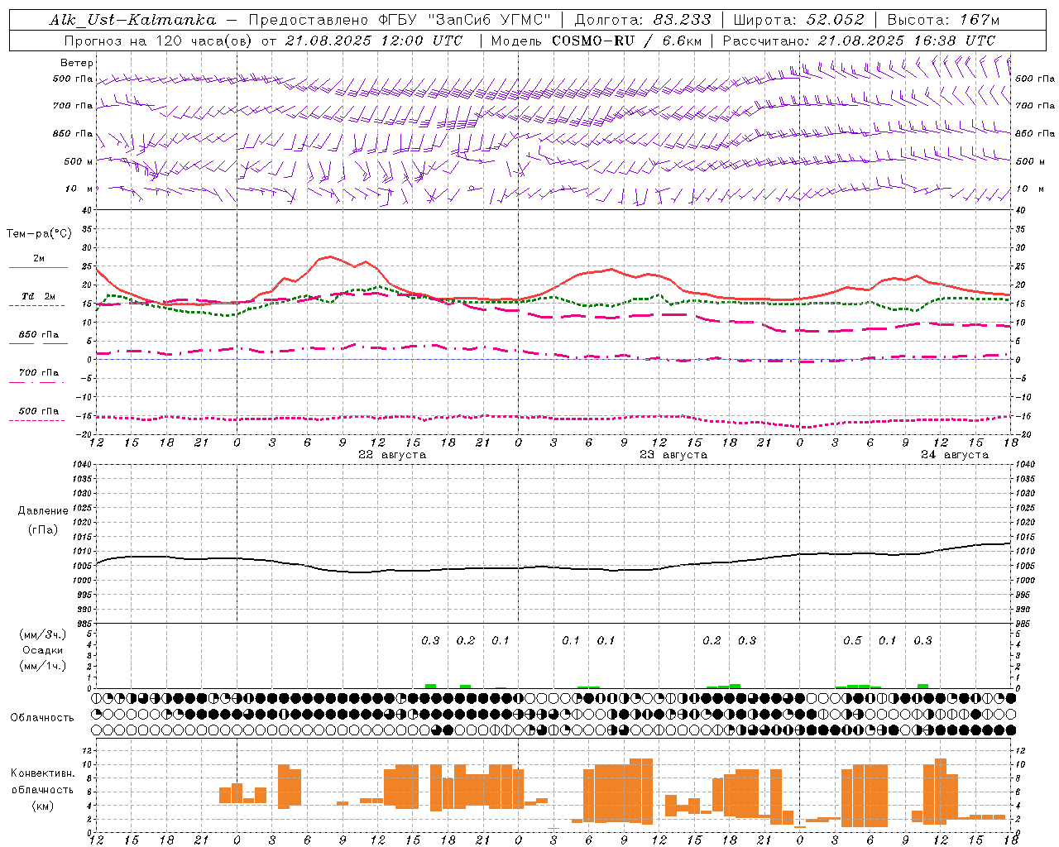
Task: Click the 500 гПа temperature legend entry
Action: [x=39, y=412]
